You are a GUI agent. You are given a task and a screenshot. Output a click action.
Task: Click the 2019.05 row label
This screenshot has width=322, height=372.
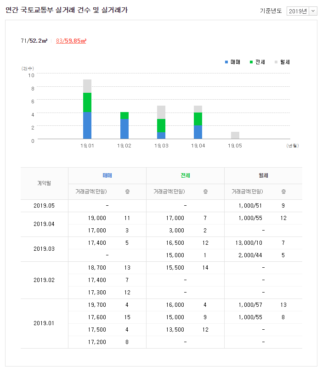click(44, 206)
